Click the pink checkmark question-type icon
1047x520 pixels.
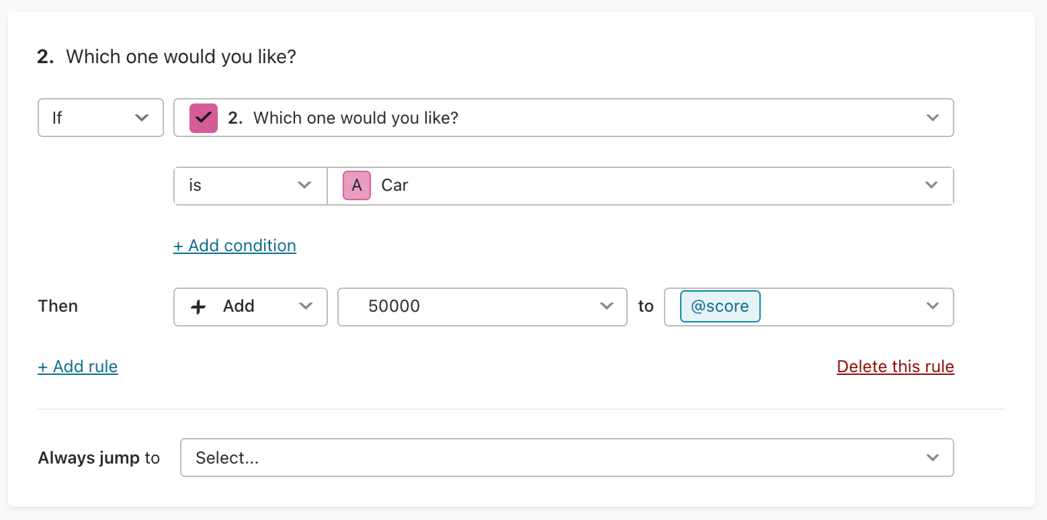203,118
